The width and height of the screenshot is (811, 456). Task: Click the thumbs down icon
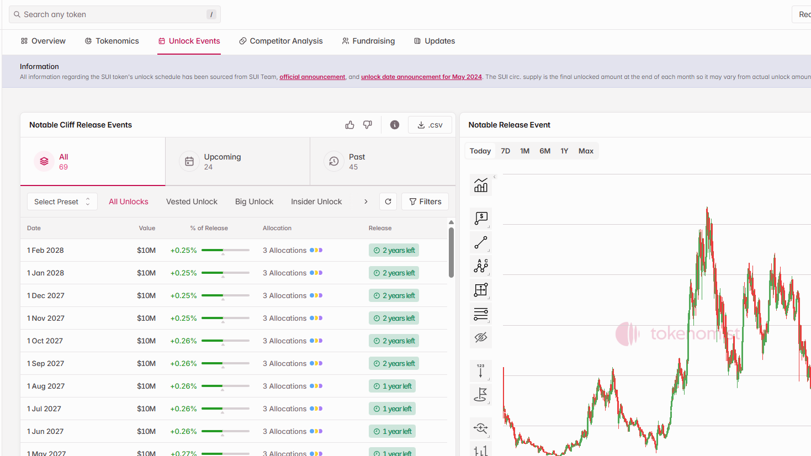367,125
